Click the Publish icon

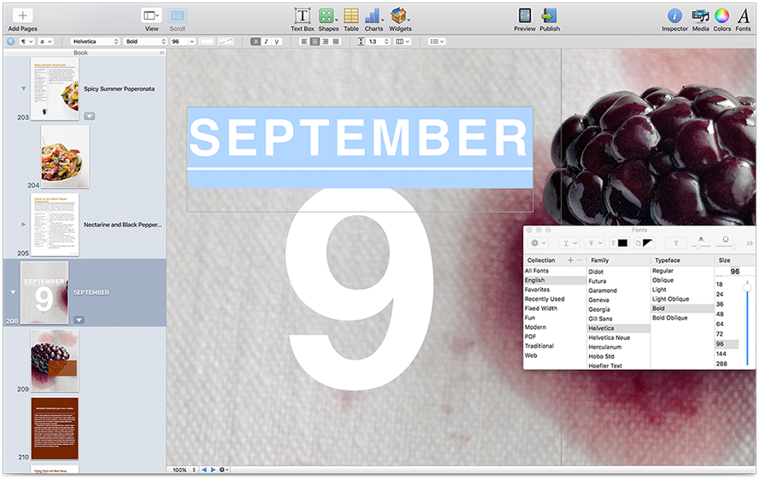pos(550,15)
